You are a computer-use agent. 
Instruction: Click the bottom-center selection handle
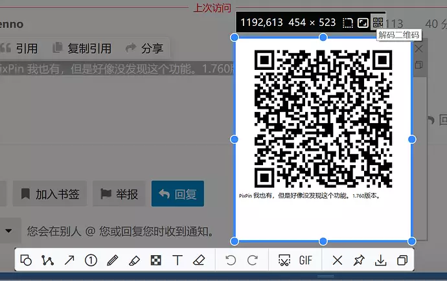(x=323, y=242)
